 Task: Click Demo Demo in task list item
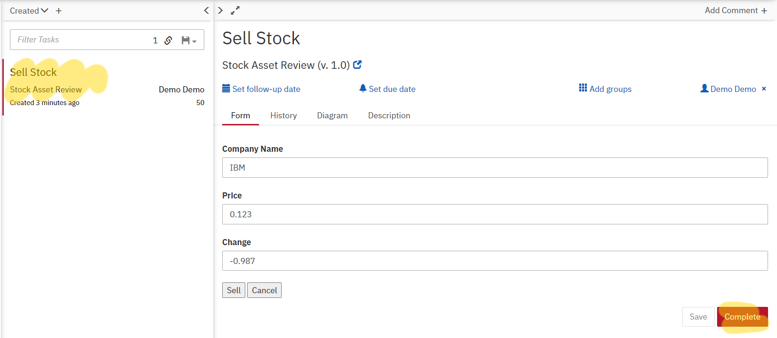pos(182,90)
